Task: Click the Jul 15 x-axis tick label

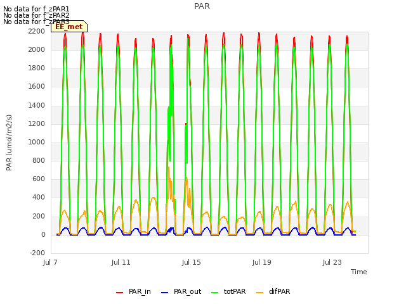Action: (191, 262)
